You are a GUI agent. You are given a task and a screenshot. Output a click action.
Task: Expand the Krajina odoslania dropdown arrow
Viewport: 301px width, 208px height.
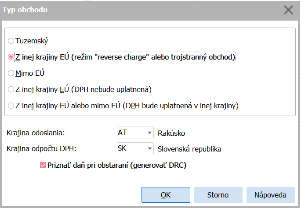149,133
